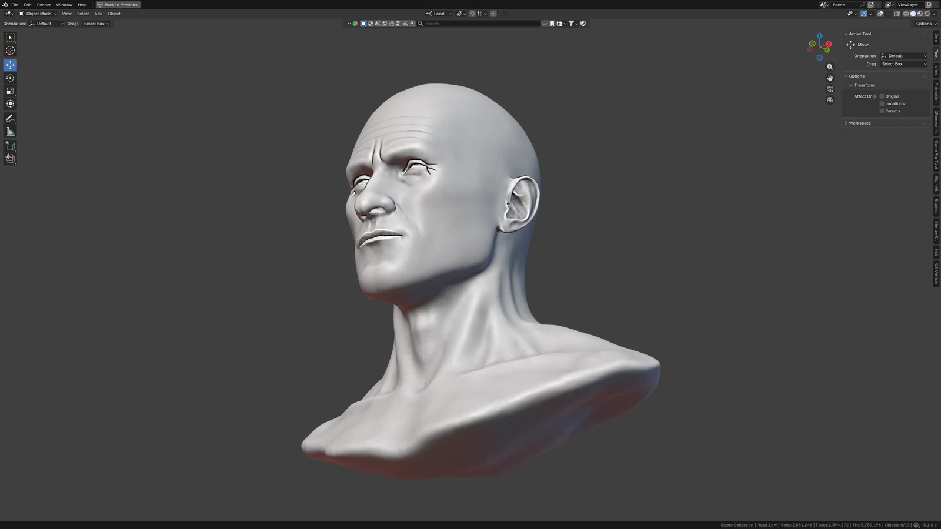Select the Annotate tool
Viewport: 941px width, 529px height.
pyautogui.click(x=10, y=119)
